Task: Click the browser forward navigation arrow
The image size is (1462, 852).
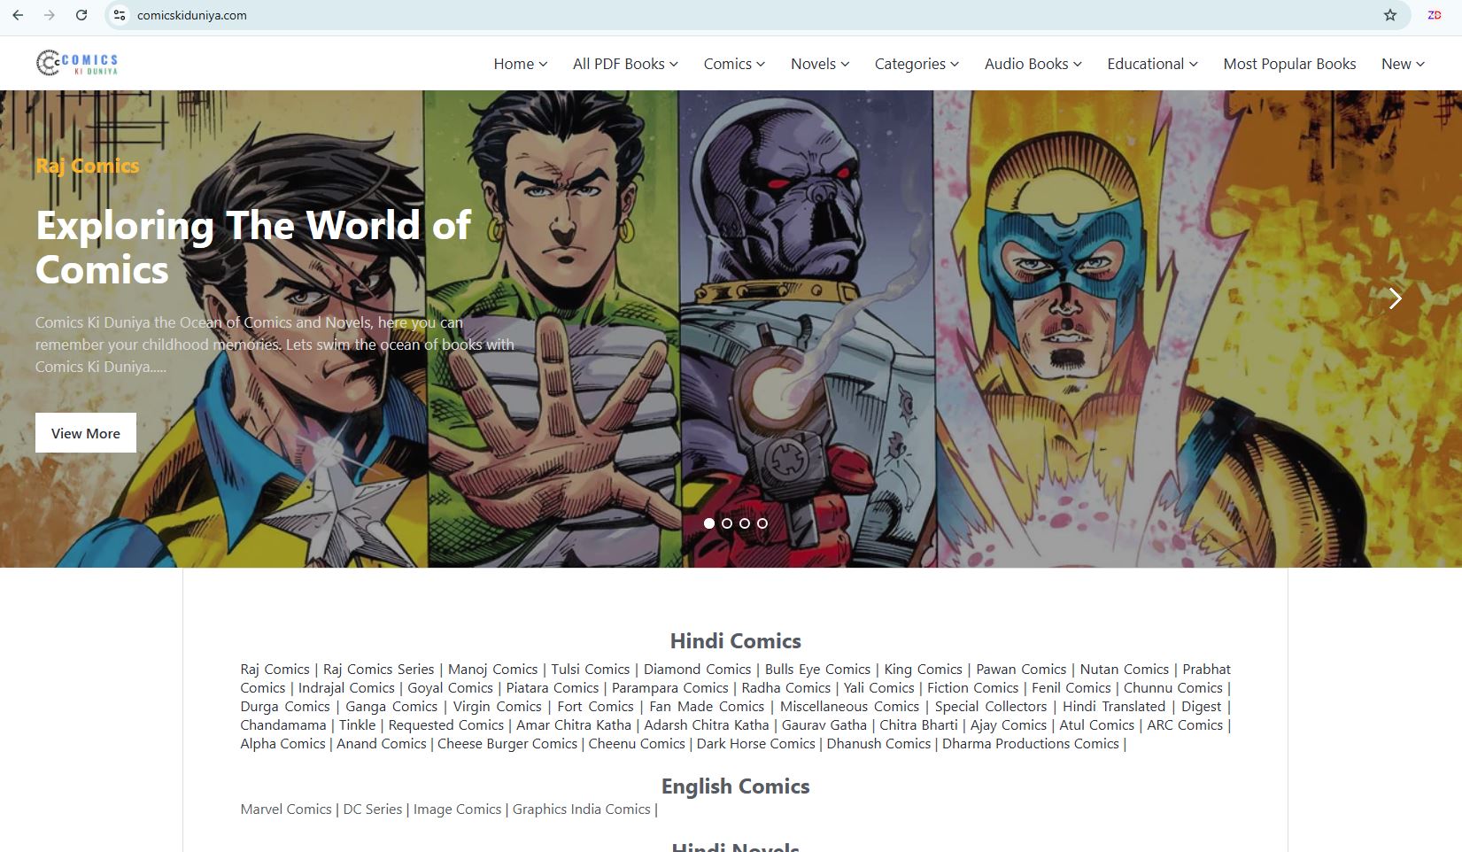Action: [x=49, y=15]
